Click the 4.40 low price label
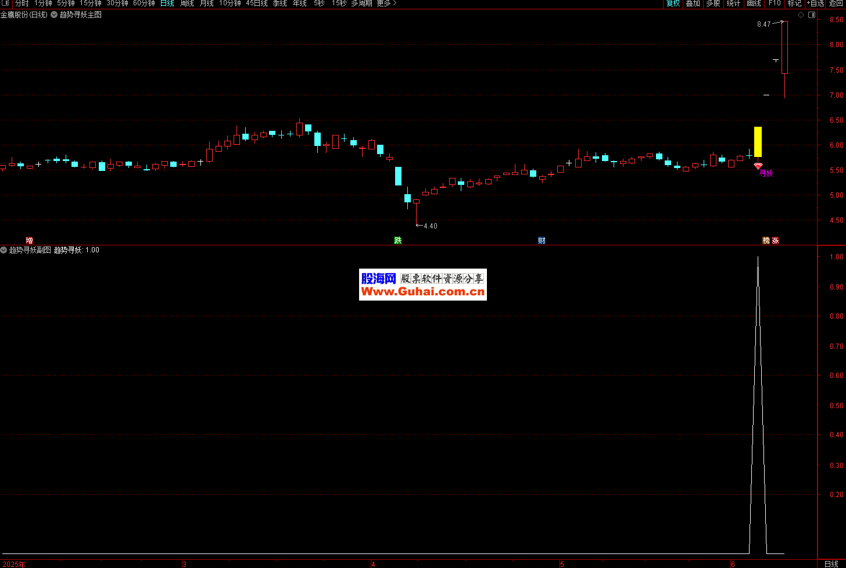Screen dimensions: 846x568 [431, 226]
